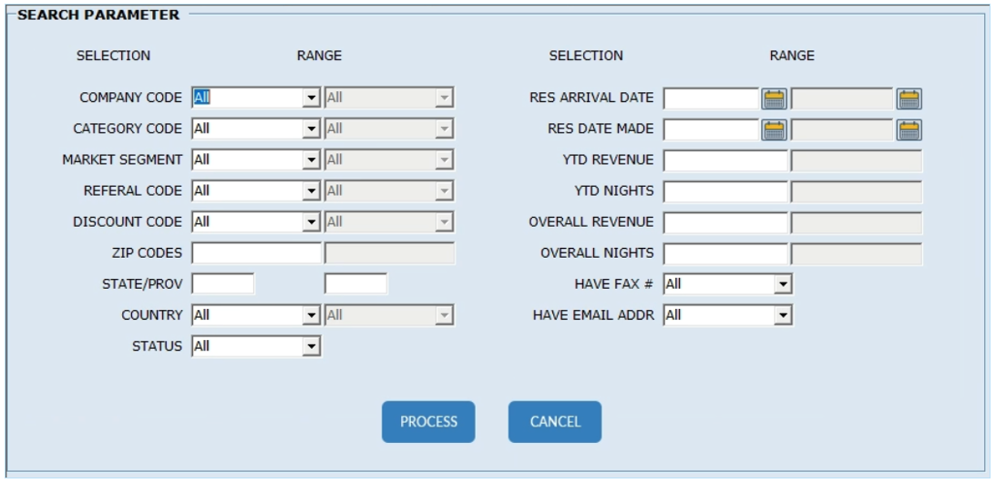The width and height of the screenshot is (996, 483).
Task: Click the YTD REVENUE selection field
Action: 724,160
